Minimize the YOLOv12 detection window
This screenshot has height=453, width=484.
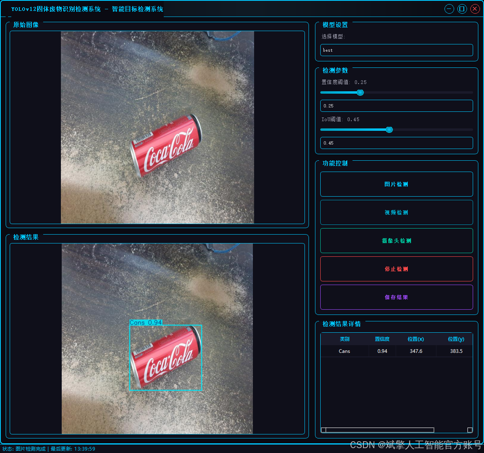pos(449,9)
